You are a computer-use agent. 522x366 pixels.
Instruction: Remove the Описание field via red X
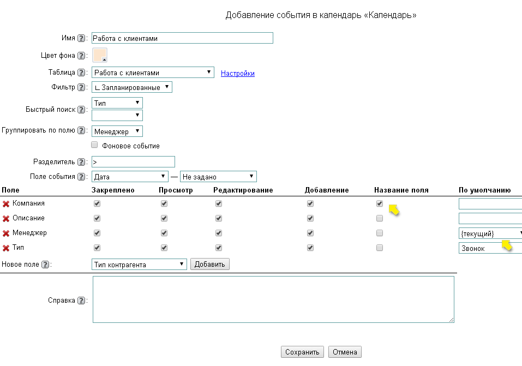[x=6, y=219]
